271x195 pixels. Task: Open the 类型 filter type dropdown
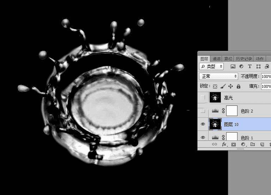click(x=211, y=67)
